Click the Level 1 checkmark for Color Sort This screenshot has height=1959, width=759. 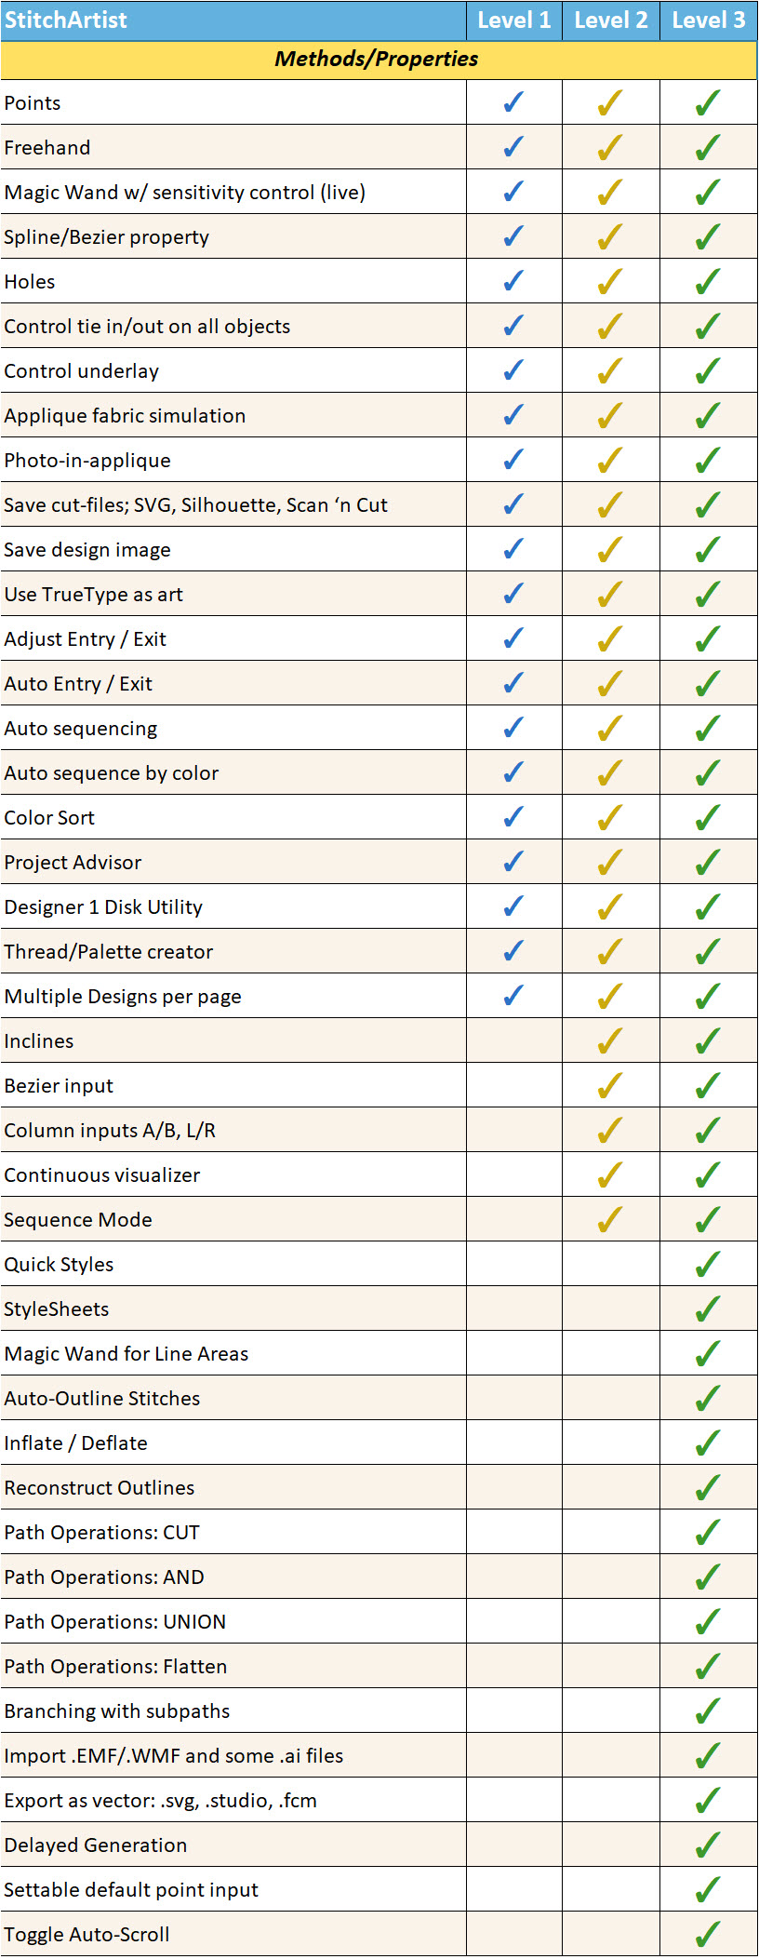click(513, 817)
